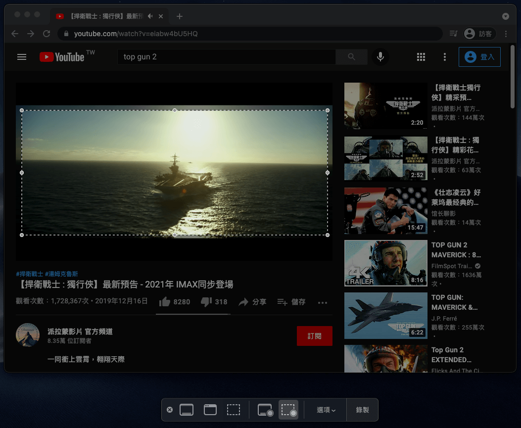Open the 選項 options dropdown
The height and width of the screenshot is (428, 521).
[x=326, y=410]
